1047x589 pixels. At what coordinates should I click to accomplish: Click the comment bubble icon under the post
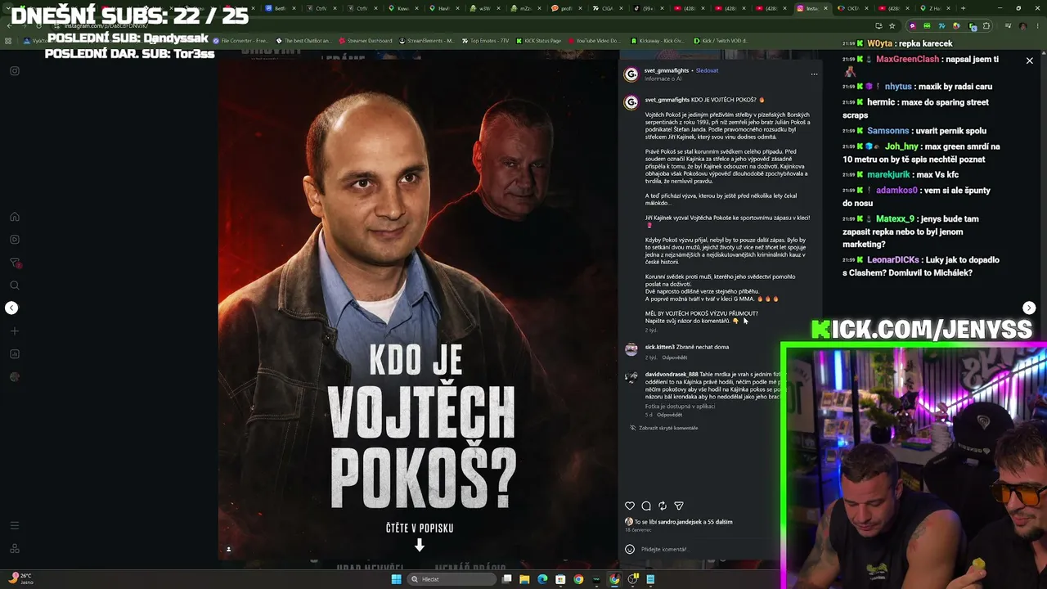[x=646, y=506]
